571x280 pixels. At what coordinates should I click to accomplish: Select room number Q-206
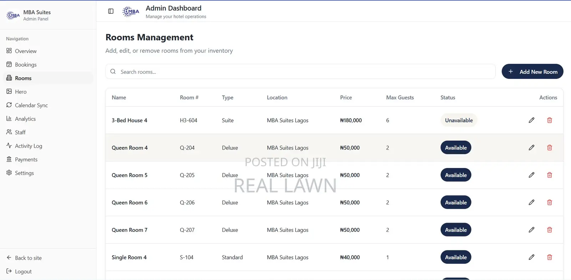187,203
